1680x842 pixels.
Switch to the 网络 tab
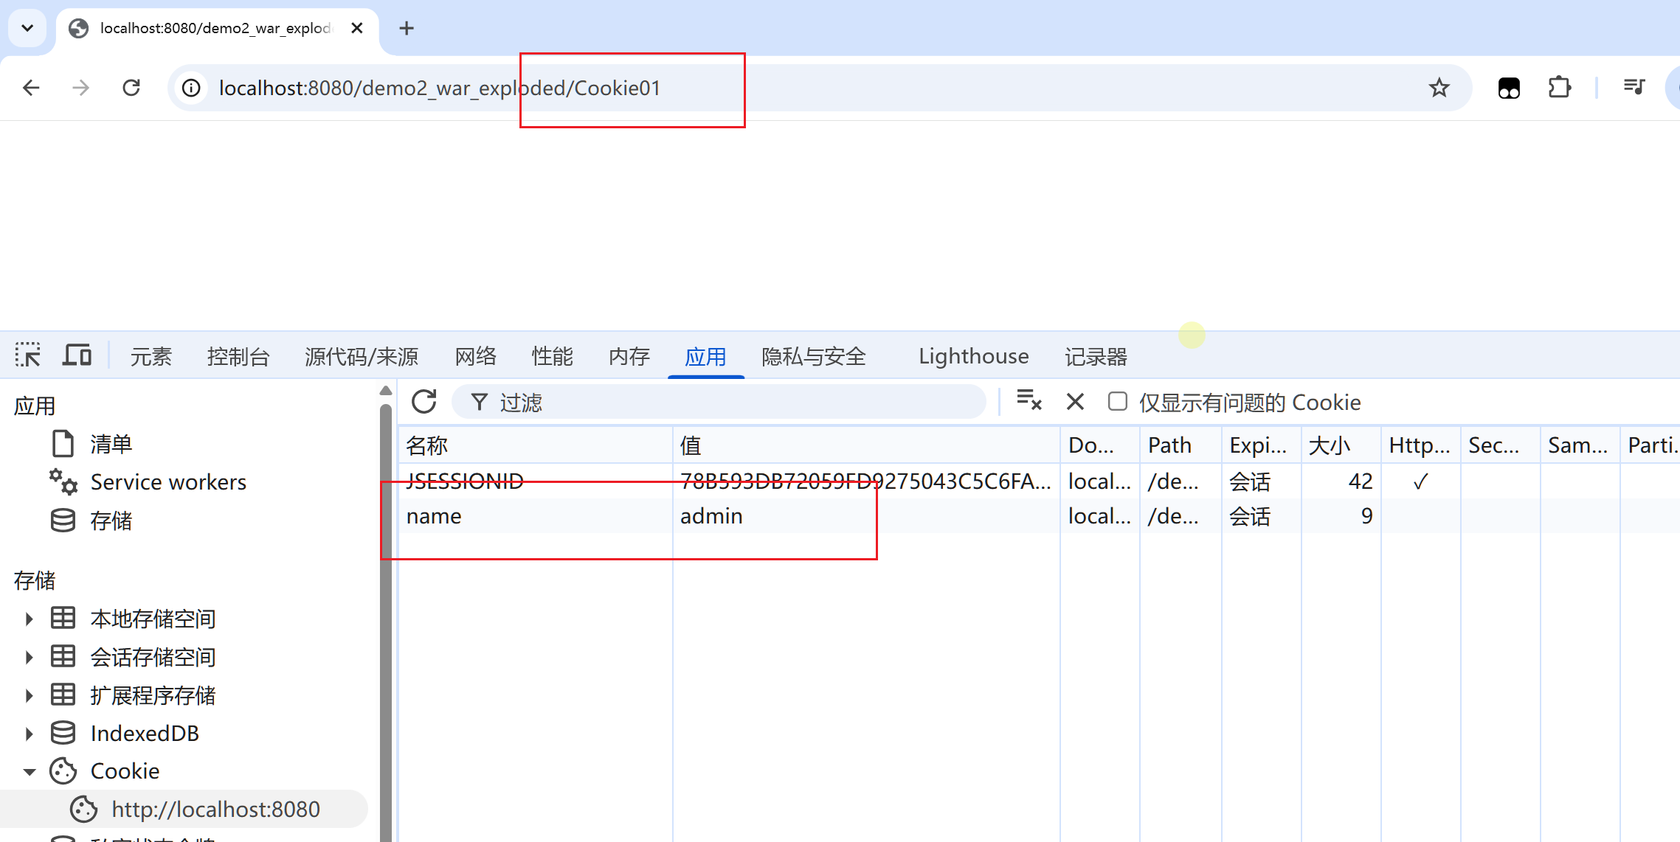[475, 357]
